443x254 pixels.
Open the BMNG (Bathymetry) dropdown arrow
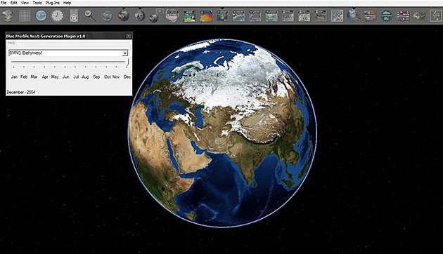click(x=125, y=53)
